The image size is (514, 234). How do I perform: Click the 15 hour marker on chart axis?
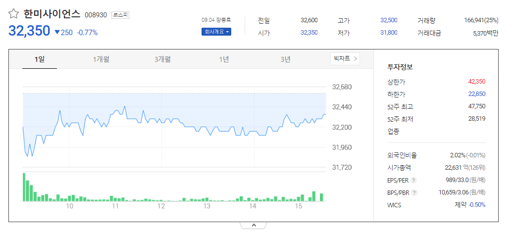pyautogui.click(x=298, y=206)
